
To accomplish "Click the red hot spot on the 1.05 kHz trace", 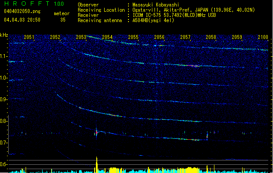I will 194,66.
